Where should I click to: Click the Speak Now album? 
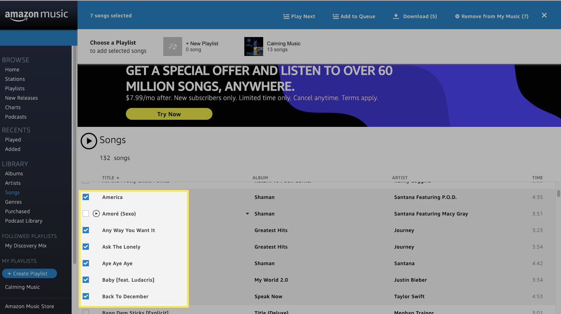pyautogui.click(x=268, y=296)
